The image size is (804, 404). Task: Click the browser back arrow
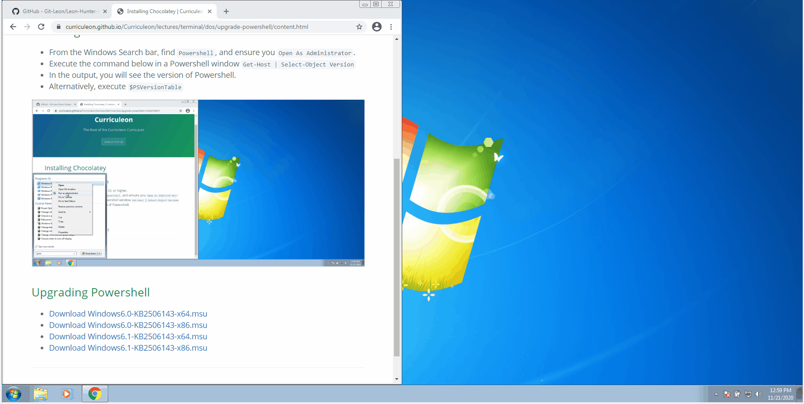(x=13, y=27)
